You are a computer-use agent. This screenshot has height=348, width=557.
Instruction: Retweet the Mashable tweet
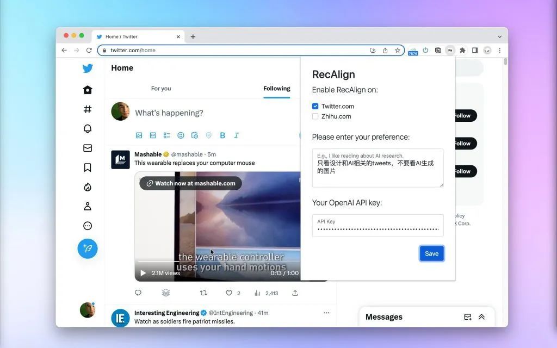(x=203, y=293)
